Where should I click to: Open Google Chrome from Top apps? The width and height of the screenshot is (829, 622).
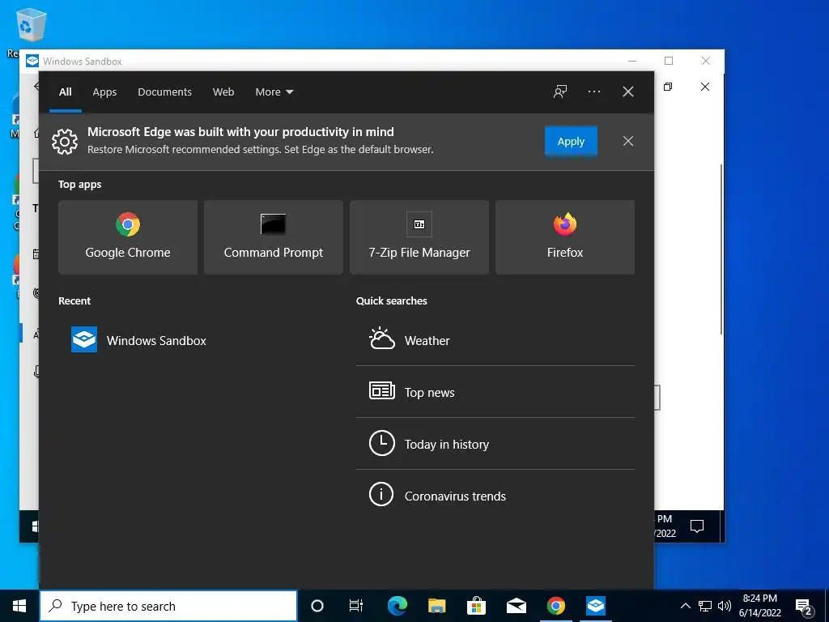coord(128,237)
